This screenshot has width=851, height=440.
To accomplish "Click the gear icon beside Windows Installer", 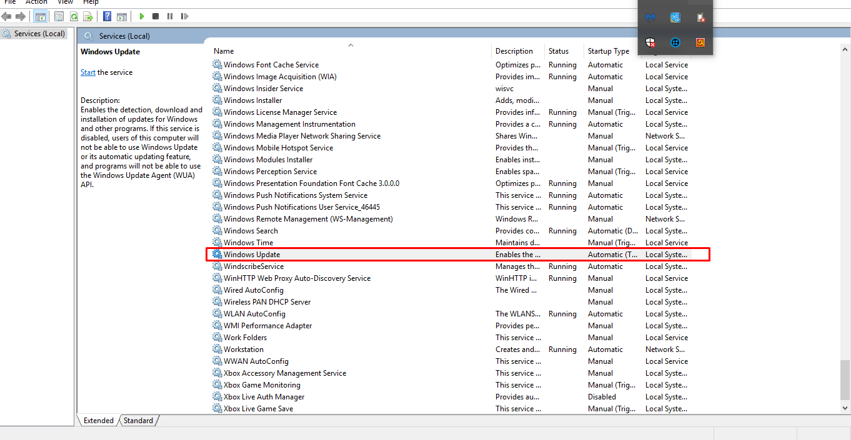I will click(x=217, y=100).
